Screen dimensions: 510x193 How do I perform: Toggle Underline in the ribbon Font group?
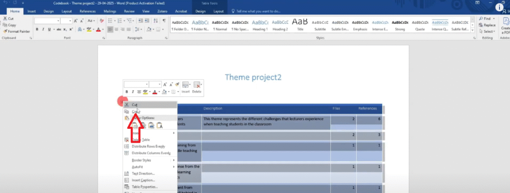coord(49,29)
